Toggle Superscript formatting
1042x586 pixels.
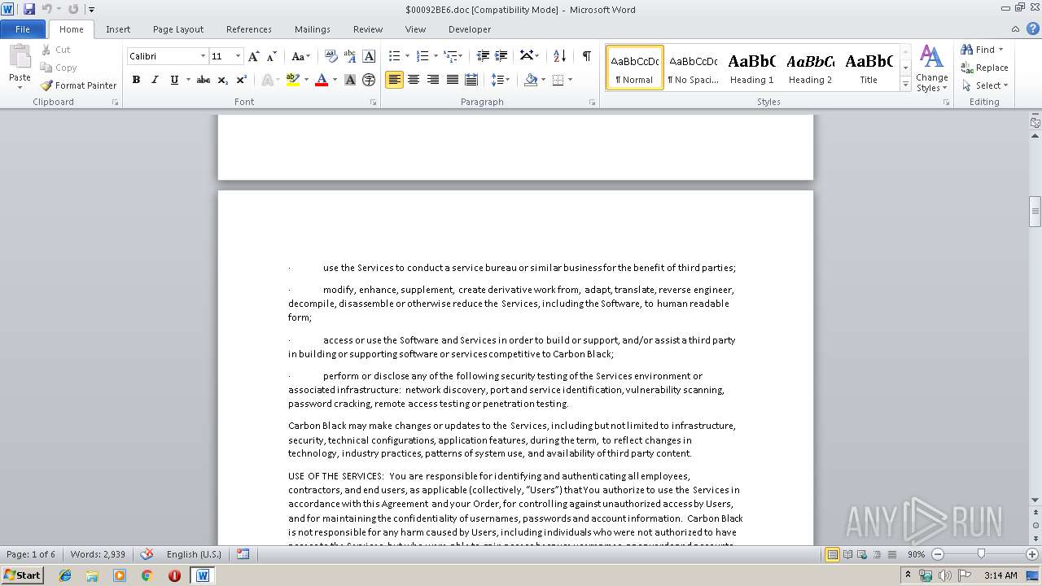pos(242,80)
